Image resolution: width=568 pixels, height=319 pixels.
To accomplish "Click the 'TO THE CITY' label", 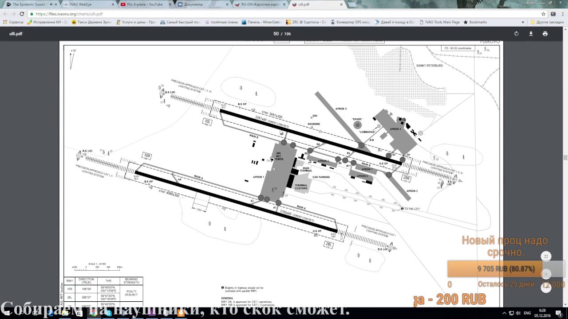I will point(412,209).
